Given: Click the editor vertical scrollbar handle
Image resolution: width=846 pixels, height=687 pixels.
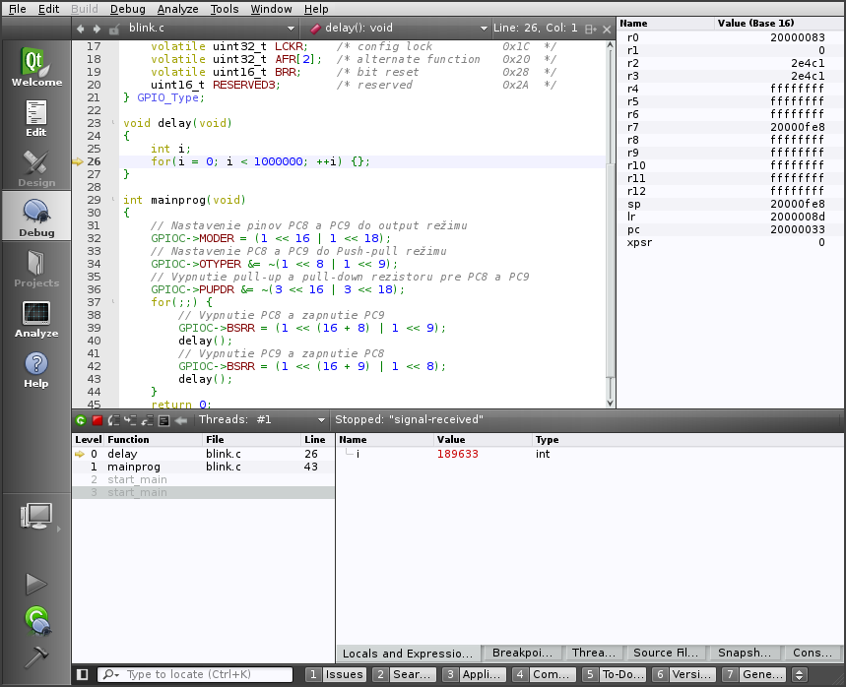Looking at the screenshot, I should 611,269.
